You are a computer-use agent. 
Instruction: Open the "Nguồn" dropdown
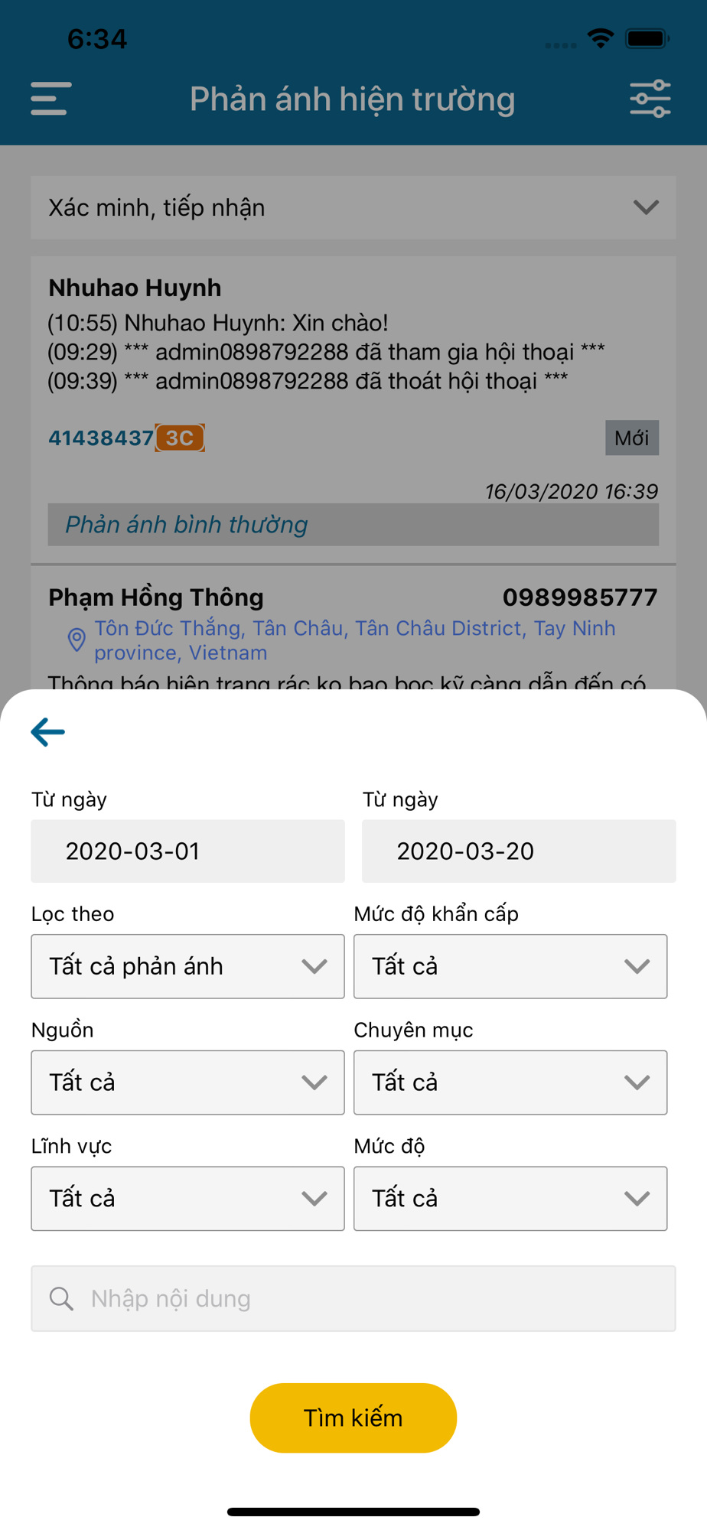click(187, 1082)
